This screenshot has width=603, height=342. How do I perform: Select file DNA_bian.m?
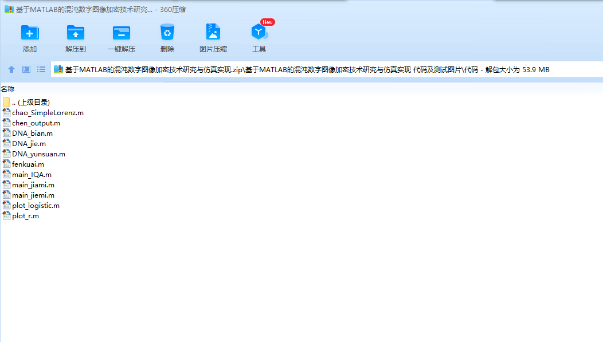[x=32, y=133]
